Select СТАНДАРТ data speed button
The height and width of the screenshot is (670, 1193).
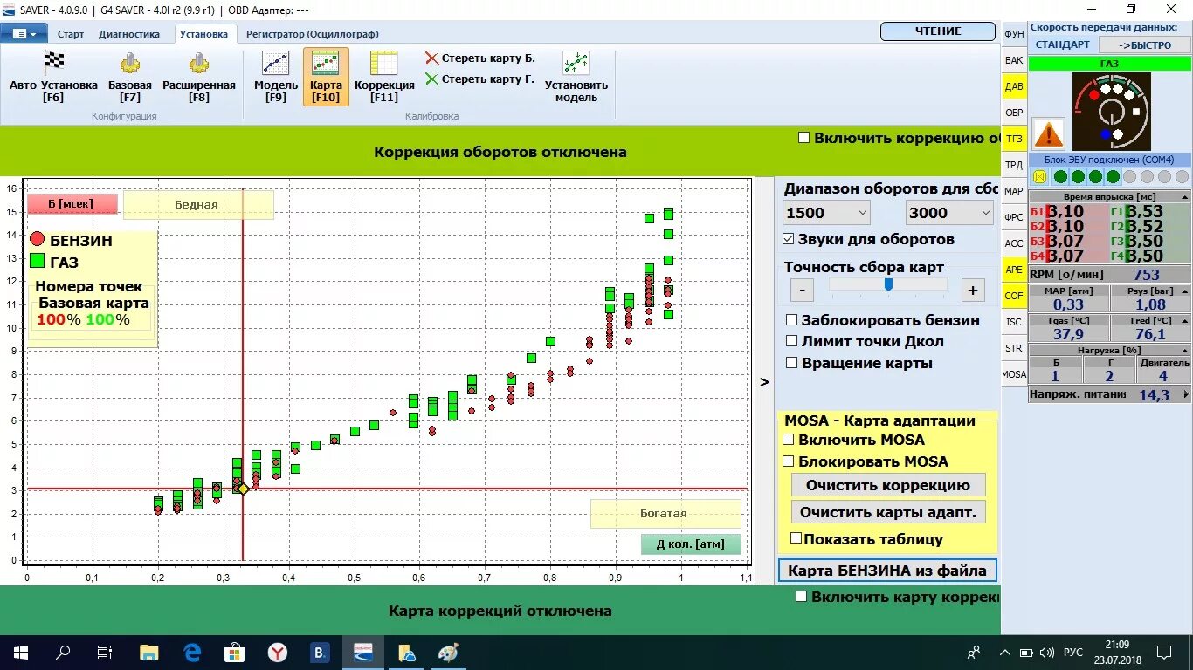pos(1063,44)
